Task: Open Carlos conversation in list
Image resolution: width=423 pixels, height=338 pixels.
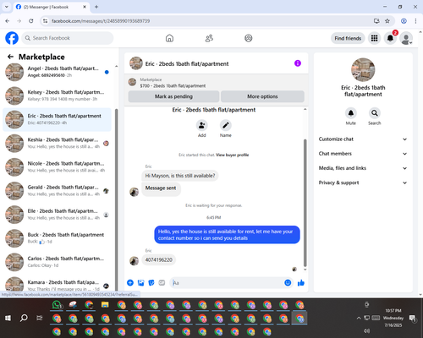Action: click(x=57, y=262)
